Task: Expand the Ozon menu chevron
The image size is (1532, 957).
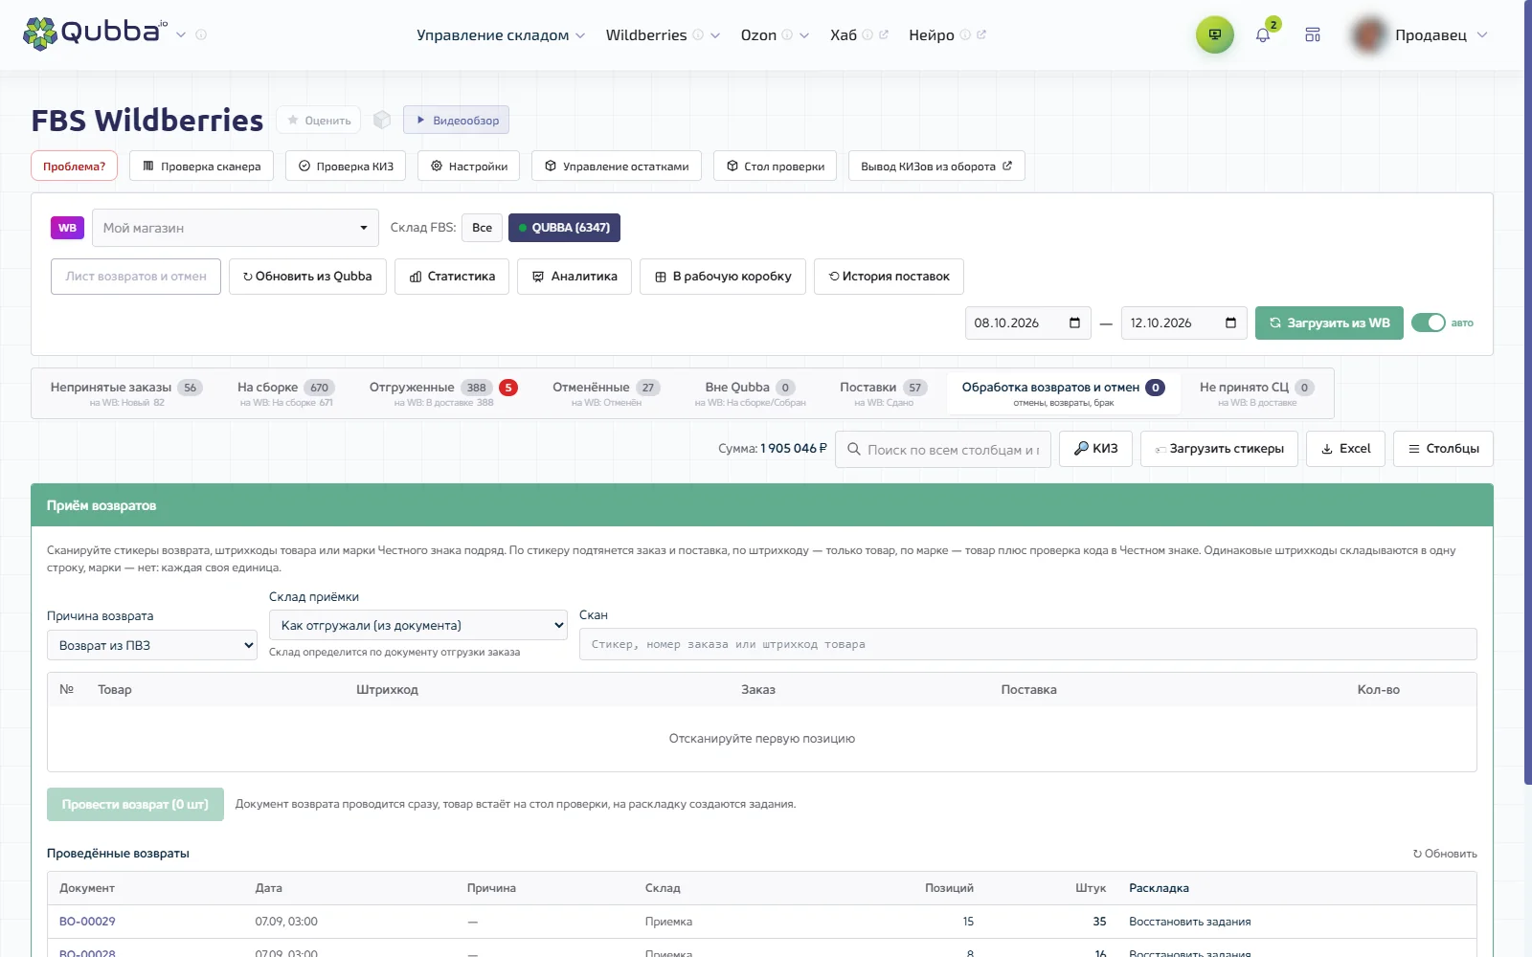Action: click(x=804, y=35)
